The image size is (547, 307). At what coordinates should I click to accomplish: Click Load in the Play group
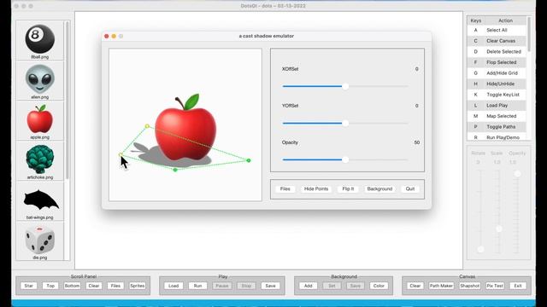[x=174, y=286]
